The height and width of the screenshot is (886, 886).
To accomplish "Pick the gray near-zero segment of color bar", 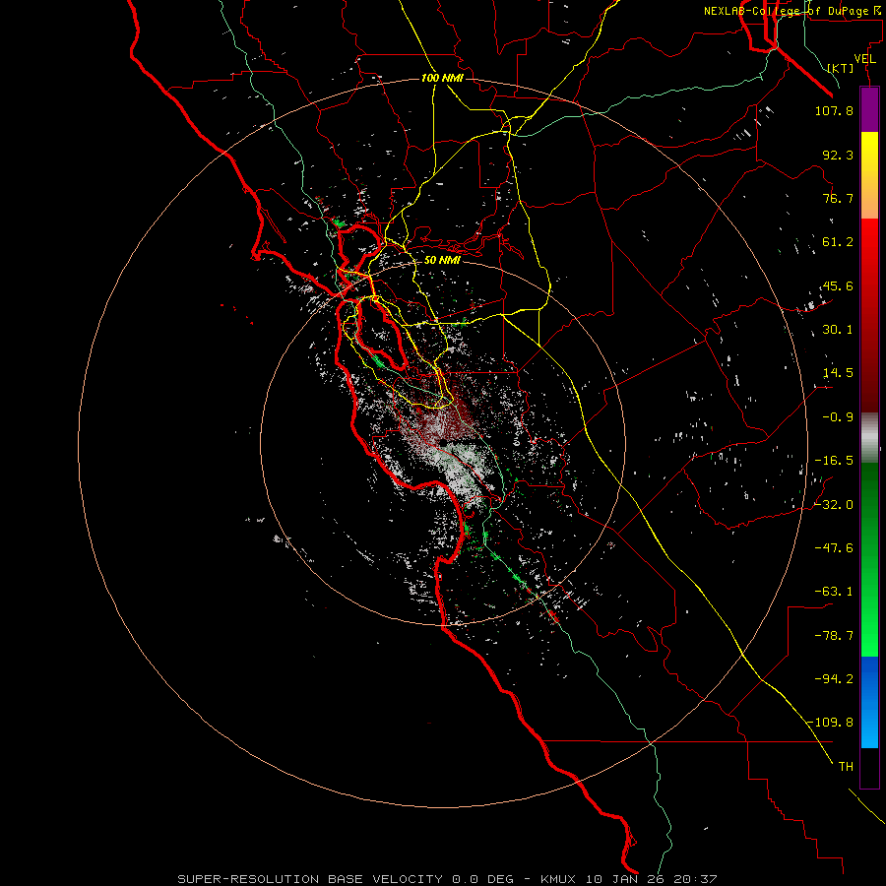I will 869,438.
